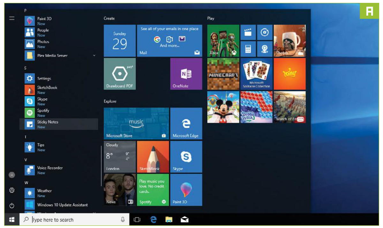This screenshot has width=383, height=228.
Task: Open the SketchBook tile
Action: tap(153, 157)
